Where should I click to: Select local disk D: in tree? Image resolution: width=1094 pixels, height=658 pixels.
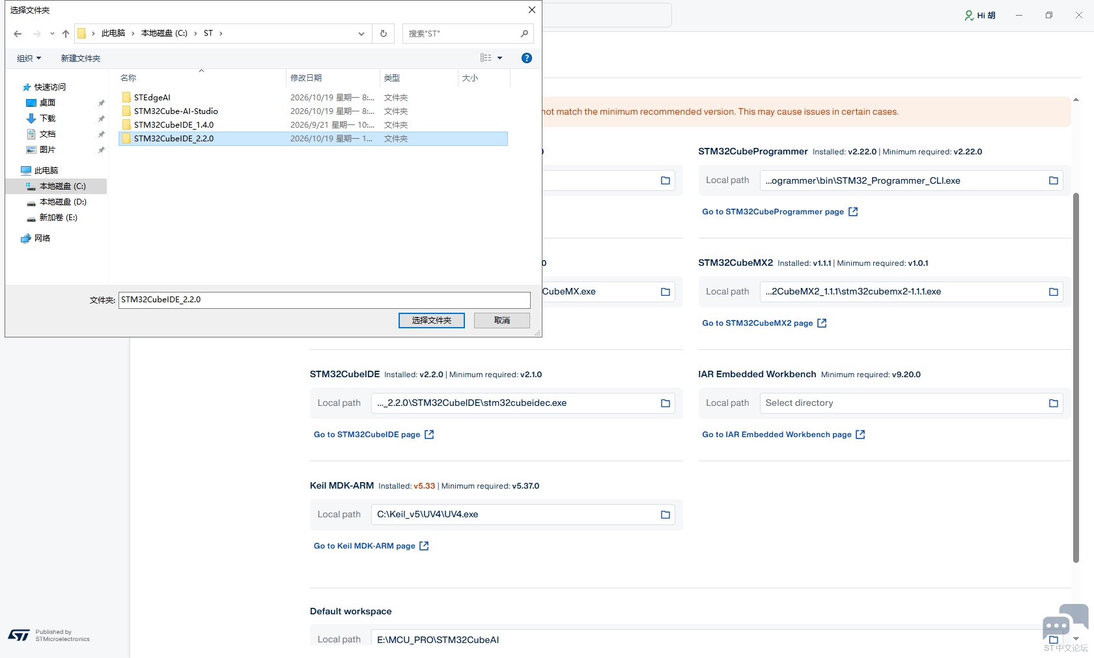tap(63, 202)
